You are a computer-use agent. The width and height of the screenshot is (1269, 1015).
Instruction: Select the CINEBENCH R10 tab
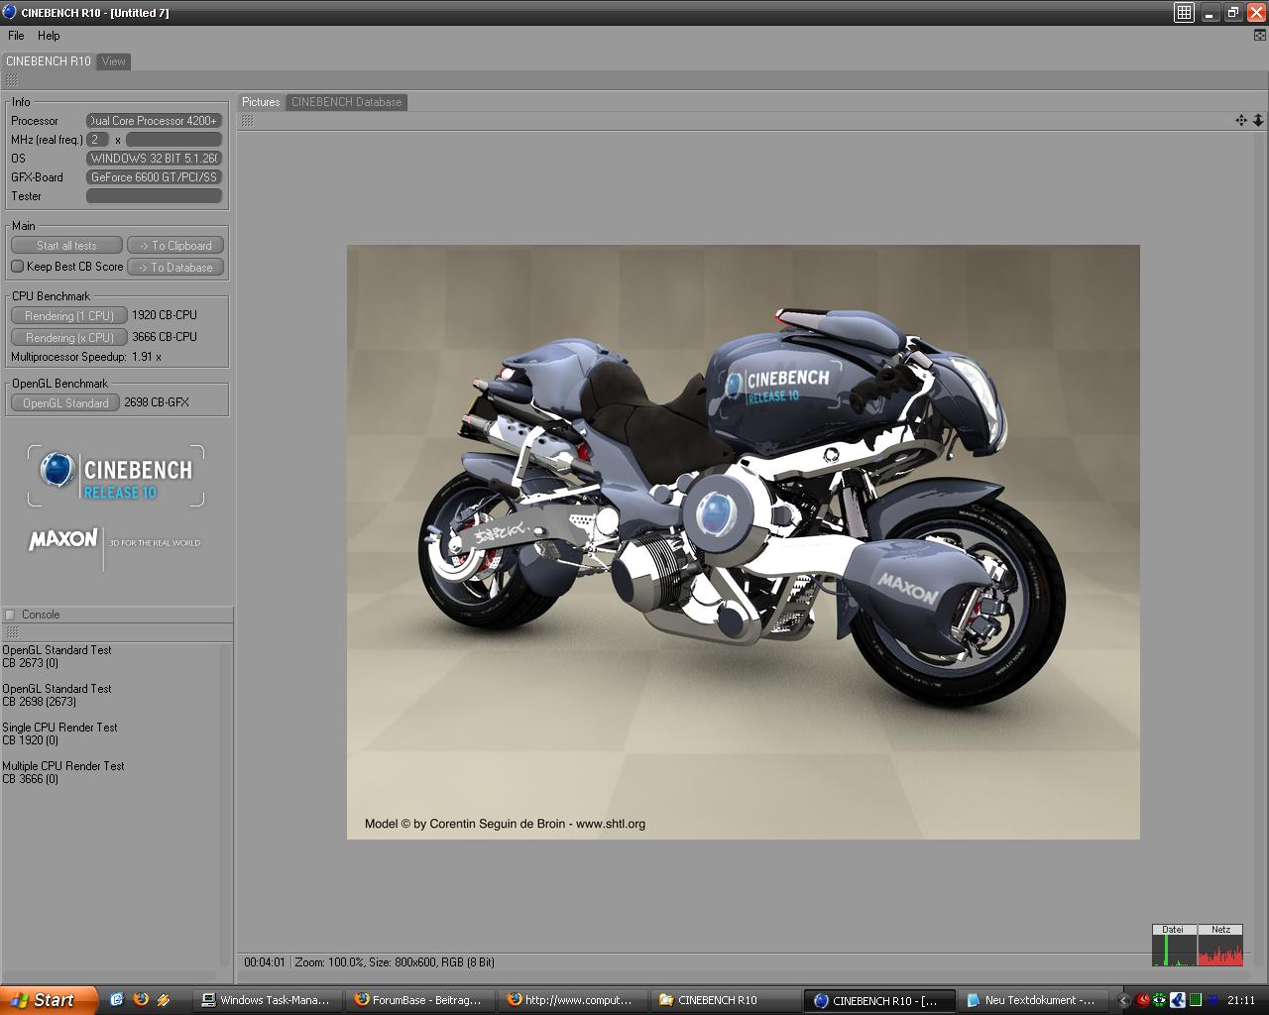(48, 61)
